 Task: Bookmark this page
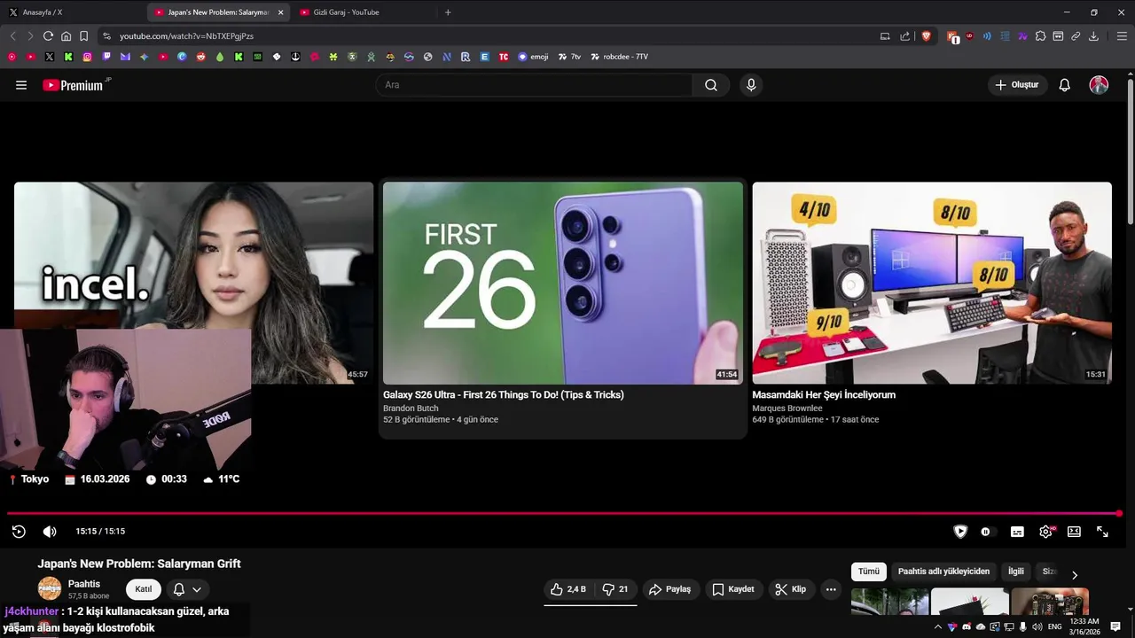(x=83, y=36)
